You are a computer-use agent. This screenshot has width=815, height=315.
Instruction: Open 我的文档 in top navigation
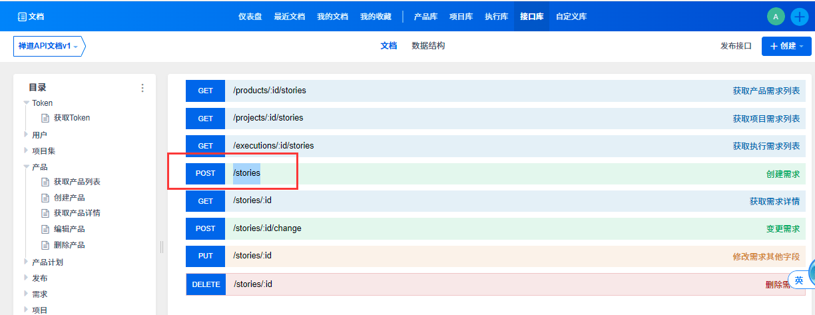click(332, 17)
